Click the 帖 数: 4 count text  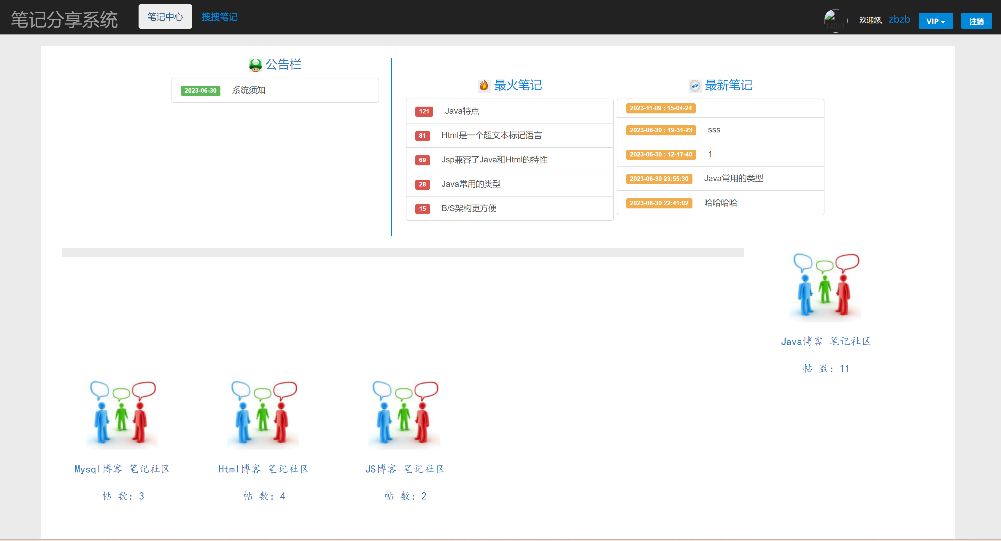tap(264, 496)
